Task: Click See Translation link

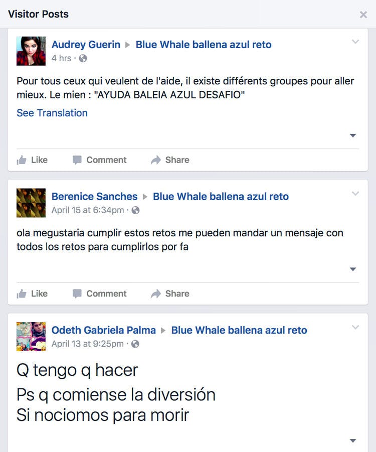Action: point(52,113)
